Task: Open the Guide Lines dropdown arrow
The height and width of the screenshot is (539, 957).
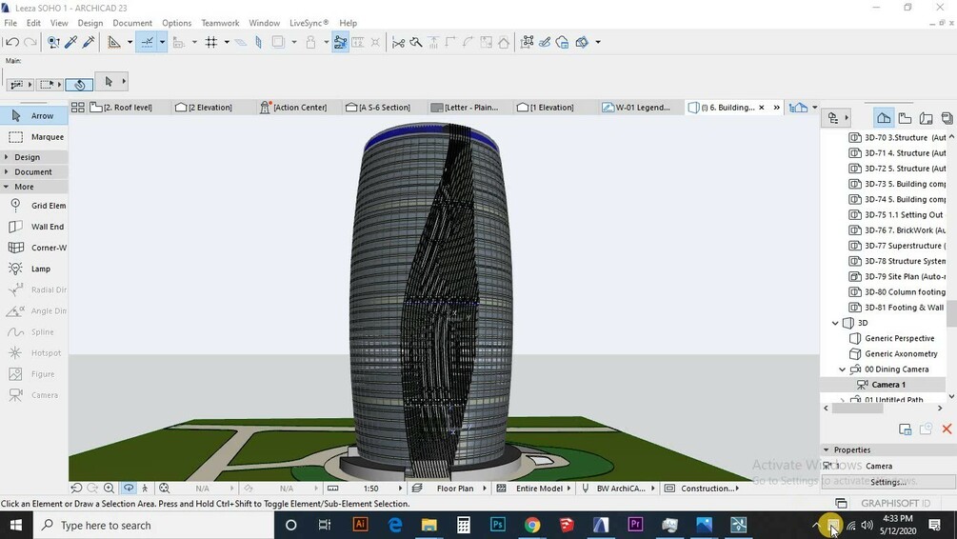Action: (x=162, y=42)
